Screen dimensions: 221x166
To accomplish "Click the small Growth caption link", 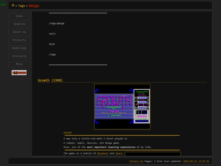I will coord(68,132).
